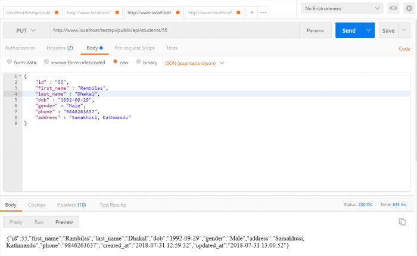Select binary body type

point(139,62)
